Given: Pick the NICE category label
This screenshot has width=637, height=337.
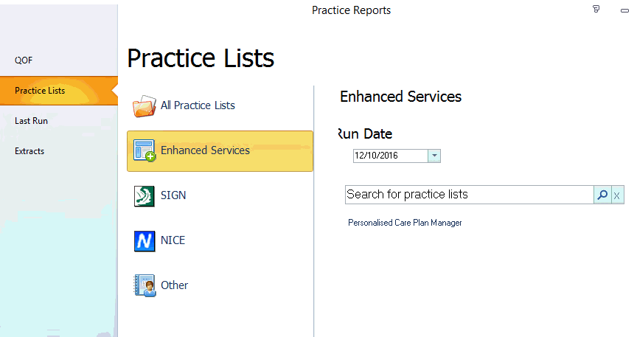Looking at the screenshot, I should coord(173,240).
